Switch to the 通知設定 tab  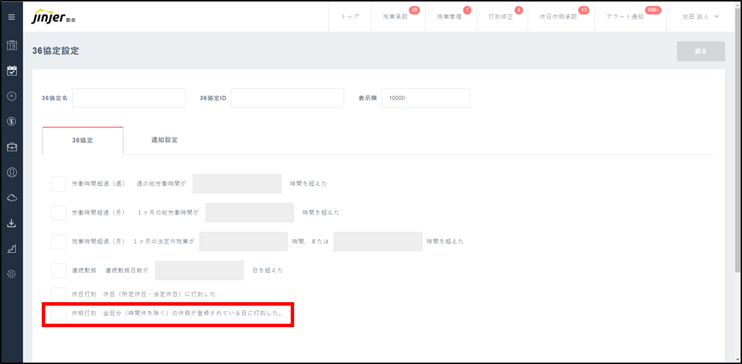click(164, 140)
